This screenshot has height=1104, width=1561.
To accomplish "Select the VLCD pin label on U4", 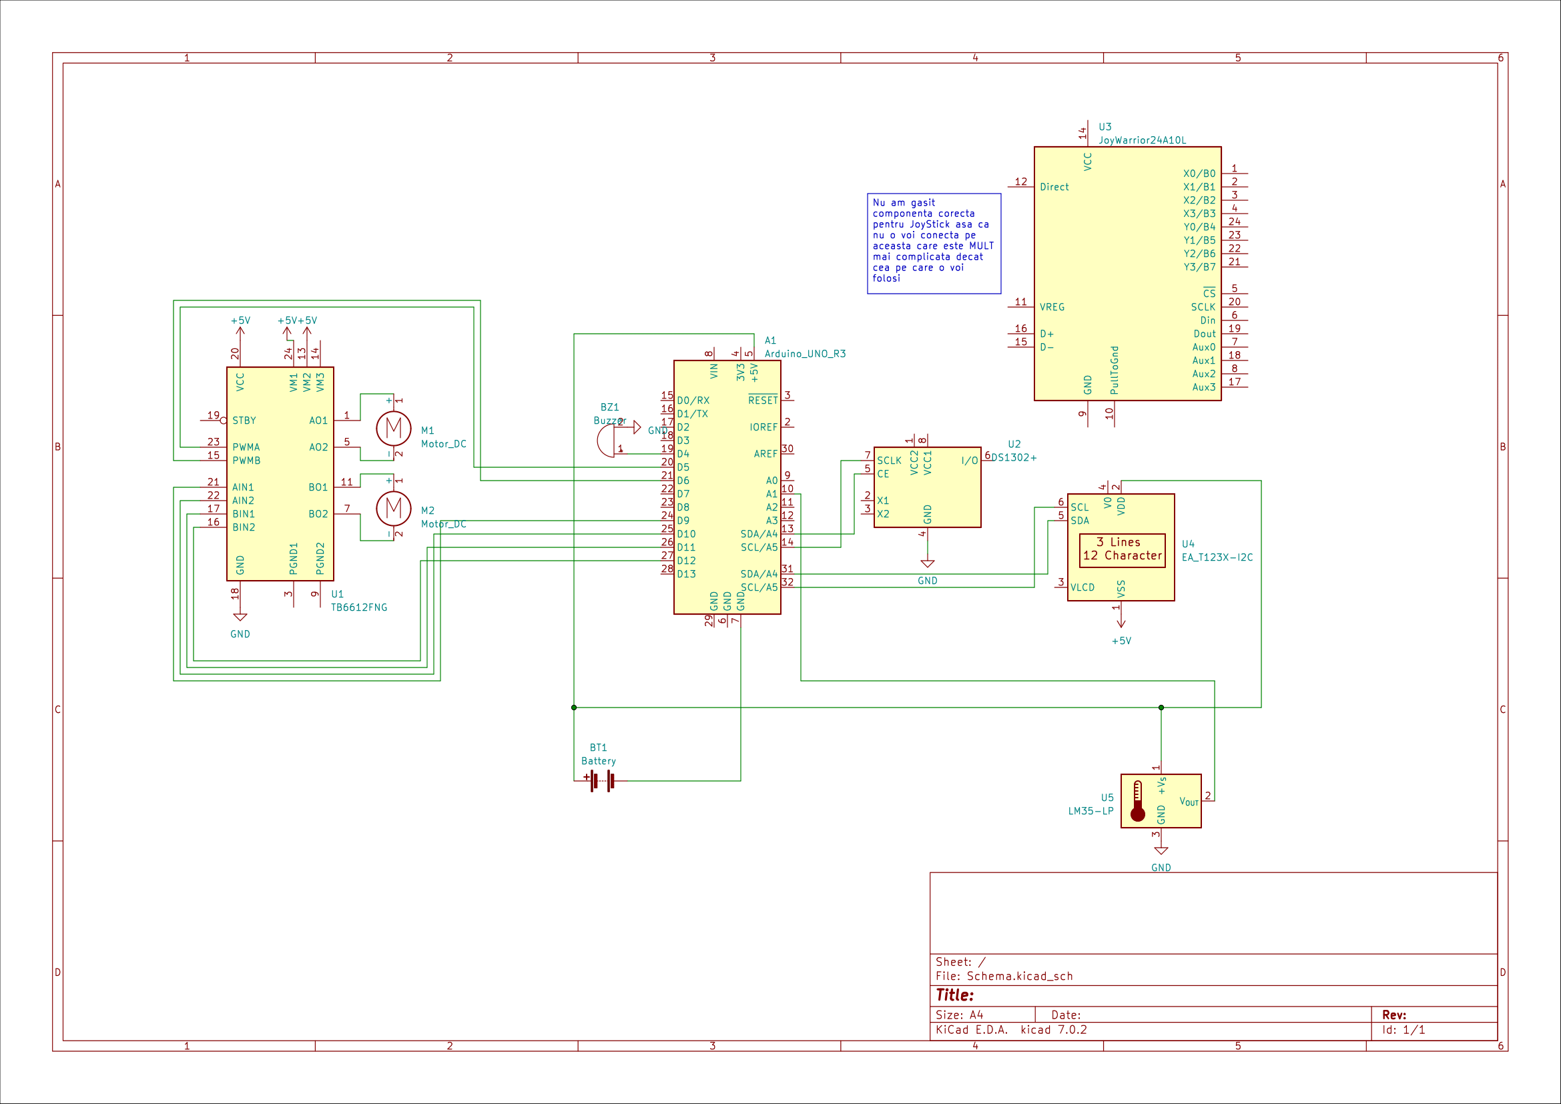I will coord(1082,588).
